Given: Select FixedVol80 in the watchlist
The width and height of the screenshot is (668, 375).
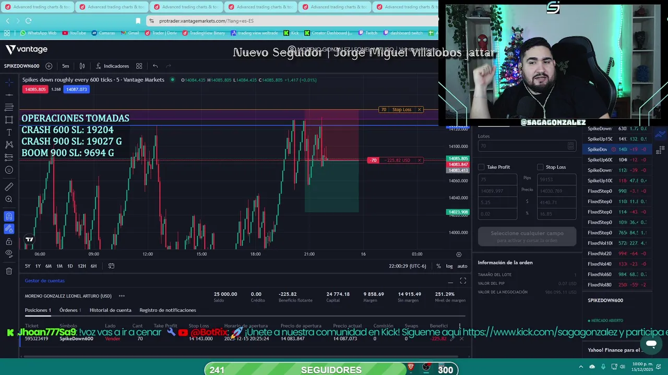Looking at the screenshot, I should 617,285.
